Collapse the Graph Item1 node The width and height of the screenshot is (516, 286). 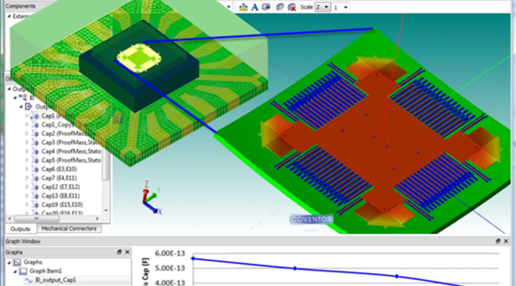pyautogui.click(x=15, y=271)
